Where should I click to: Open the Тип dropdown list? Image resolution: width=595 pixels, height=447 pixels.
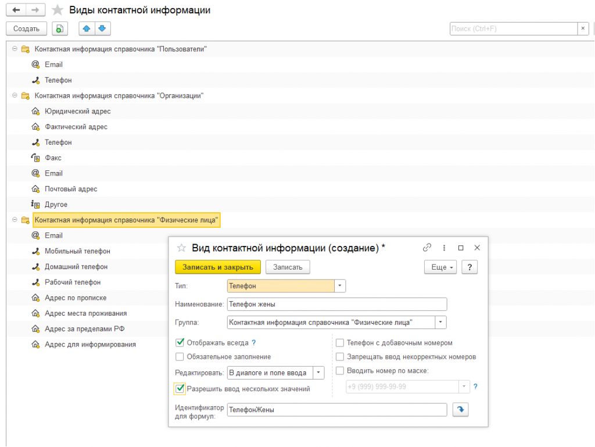340,286
